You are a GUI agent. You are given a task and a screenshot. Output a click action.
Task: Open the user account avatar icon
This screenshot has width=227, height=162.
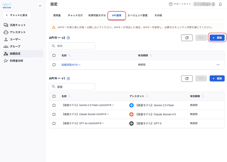pos(213,4)
